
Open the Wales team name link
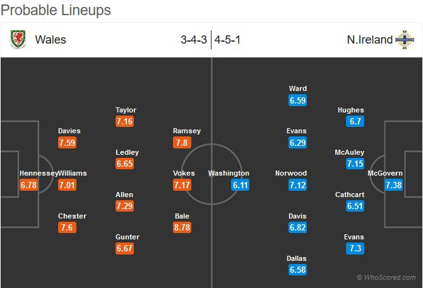51,40
